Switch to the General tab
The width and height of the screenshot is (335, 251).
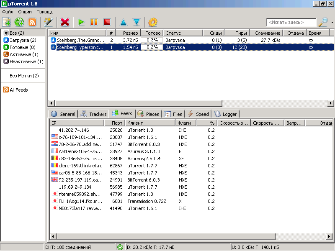[63, 114]
